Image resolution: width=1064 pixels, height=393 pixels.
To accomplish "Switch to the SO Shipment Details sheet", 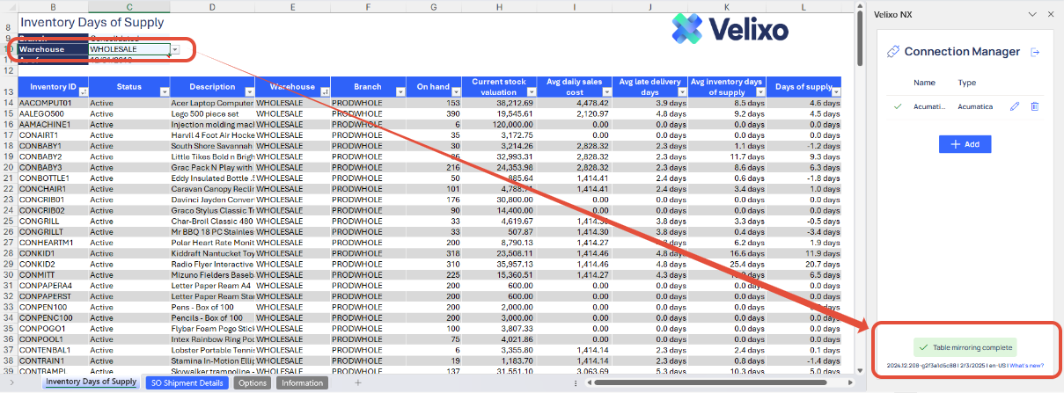I will (x=187, y=382).
